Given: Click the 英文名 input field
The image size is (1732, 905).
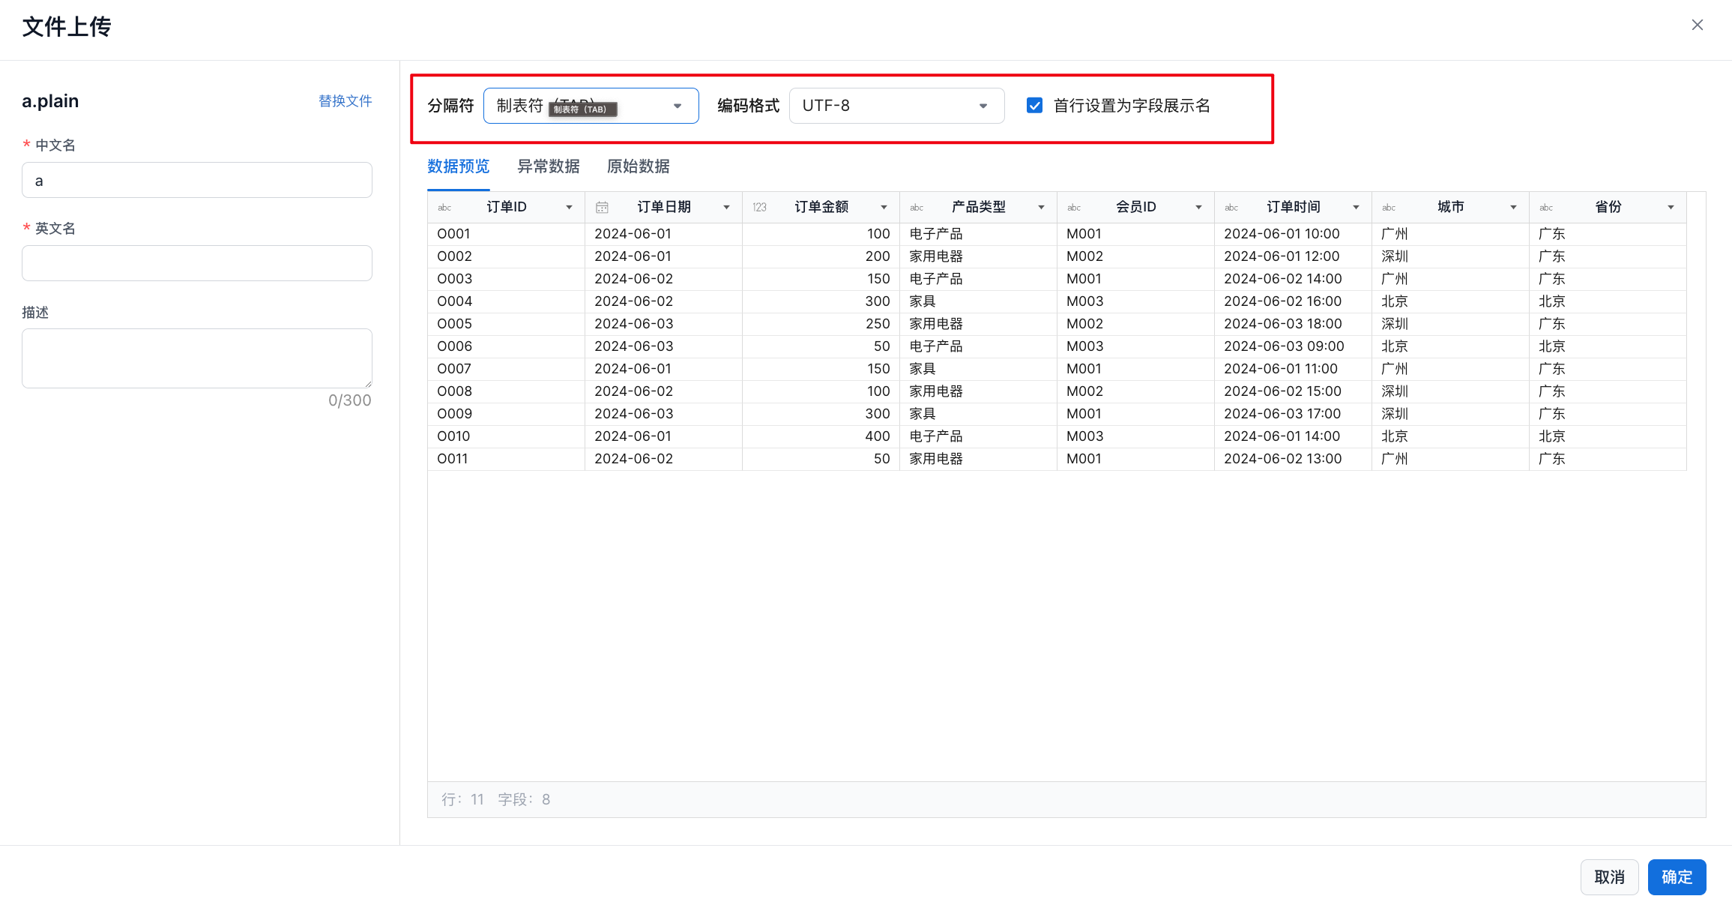Looking at the screenshot, I should [x=196, y=263].
